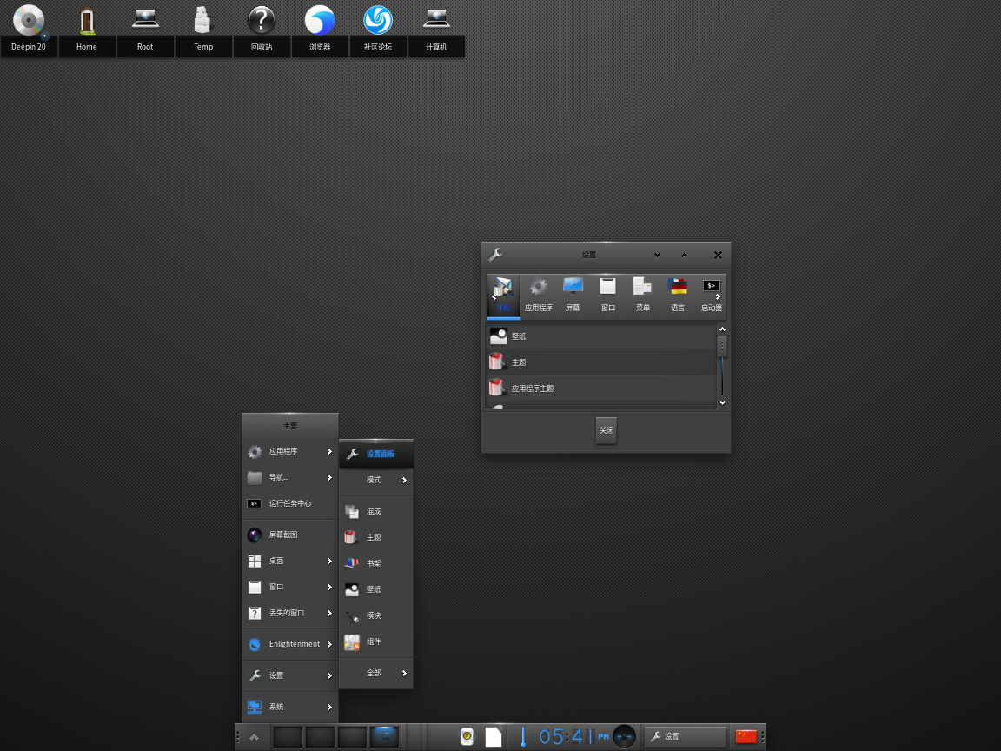The height and width of the screenshot is (751, 1001).
Task: Open the Deepin 20 disc desktop icon
Action: [29, 21]
